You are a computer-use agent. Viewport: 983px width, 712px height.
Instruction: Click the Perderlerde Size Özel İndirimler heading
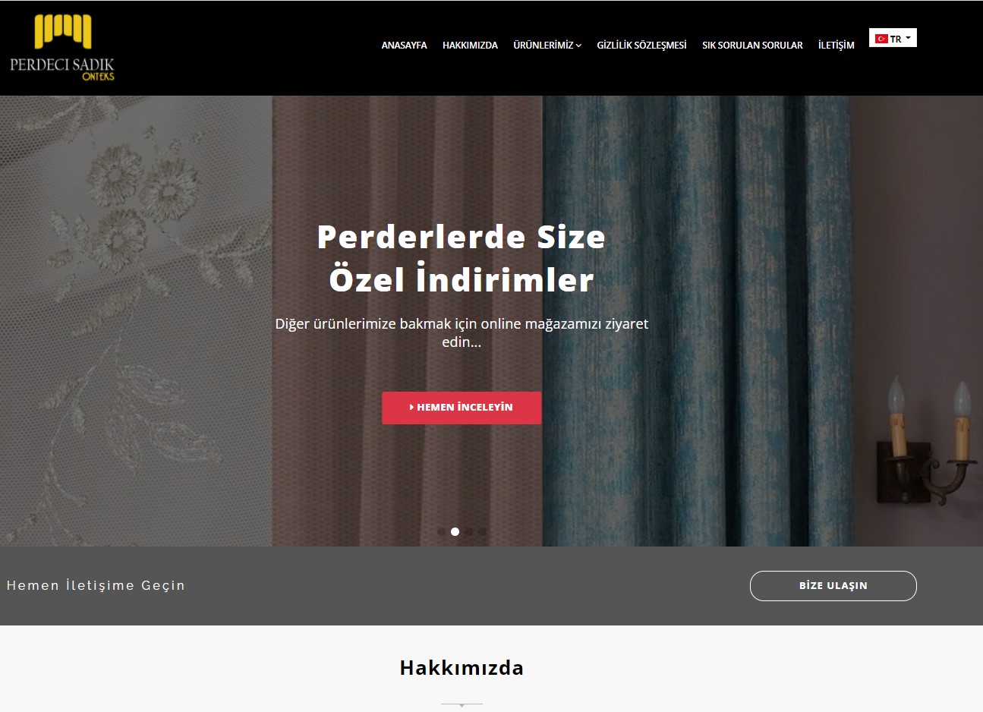[x=462, y=258]
